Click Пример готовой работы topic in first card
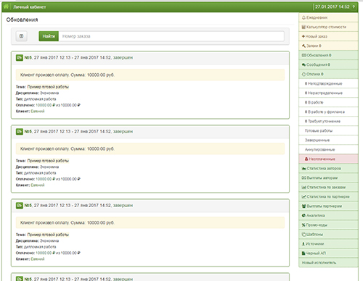The image size is (363, 281). [x=48, y=87]
